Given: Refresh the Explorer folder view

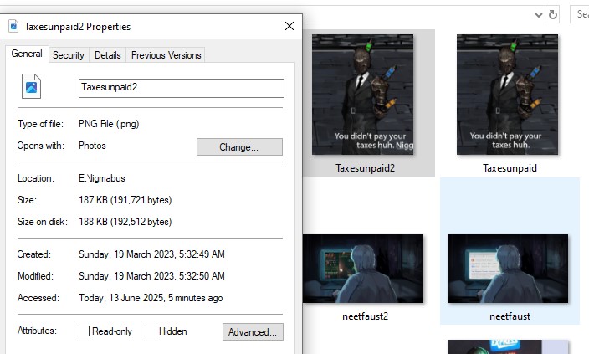Looking at the screenshot, I should [552, 15].
